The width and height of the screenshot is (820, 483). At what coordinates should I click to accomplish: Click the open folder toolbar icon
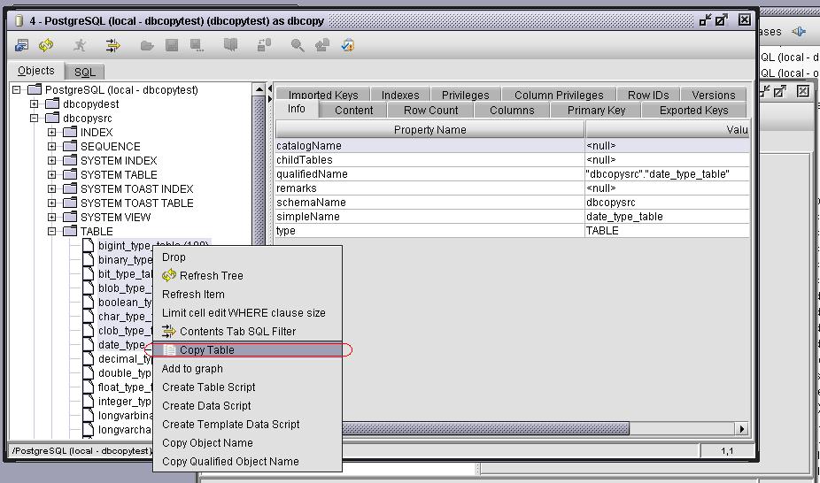click(x=147, y=45)
